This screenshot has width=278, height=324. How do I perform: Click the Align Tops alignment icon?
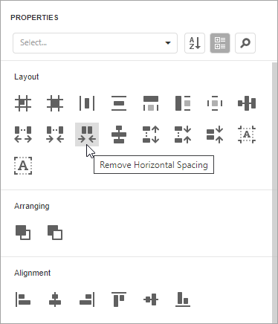(119, 299)
